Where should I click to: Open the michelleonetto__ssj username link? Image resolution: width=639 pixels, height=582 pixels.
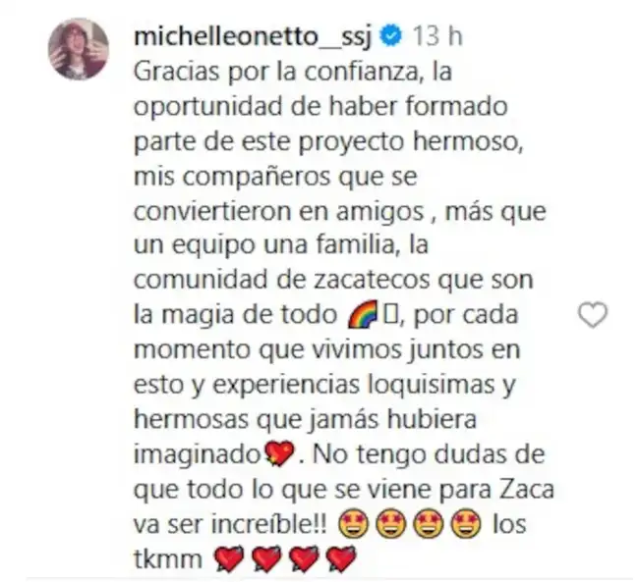point(253,38)
